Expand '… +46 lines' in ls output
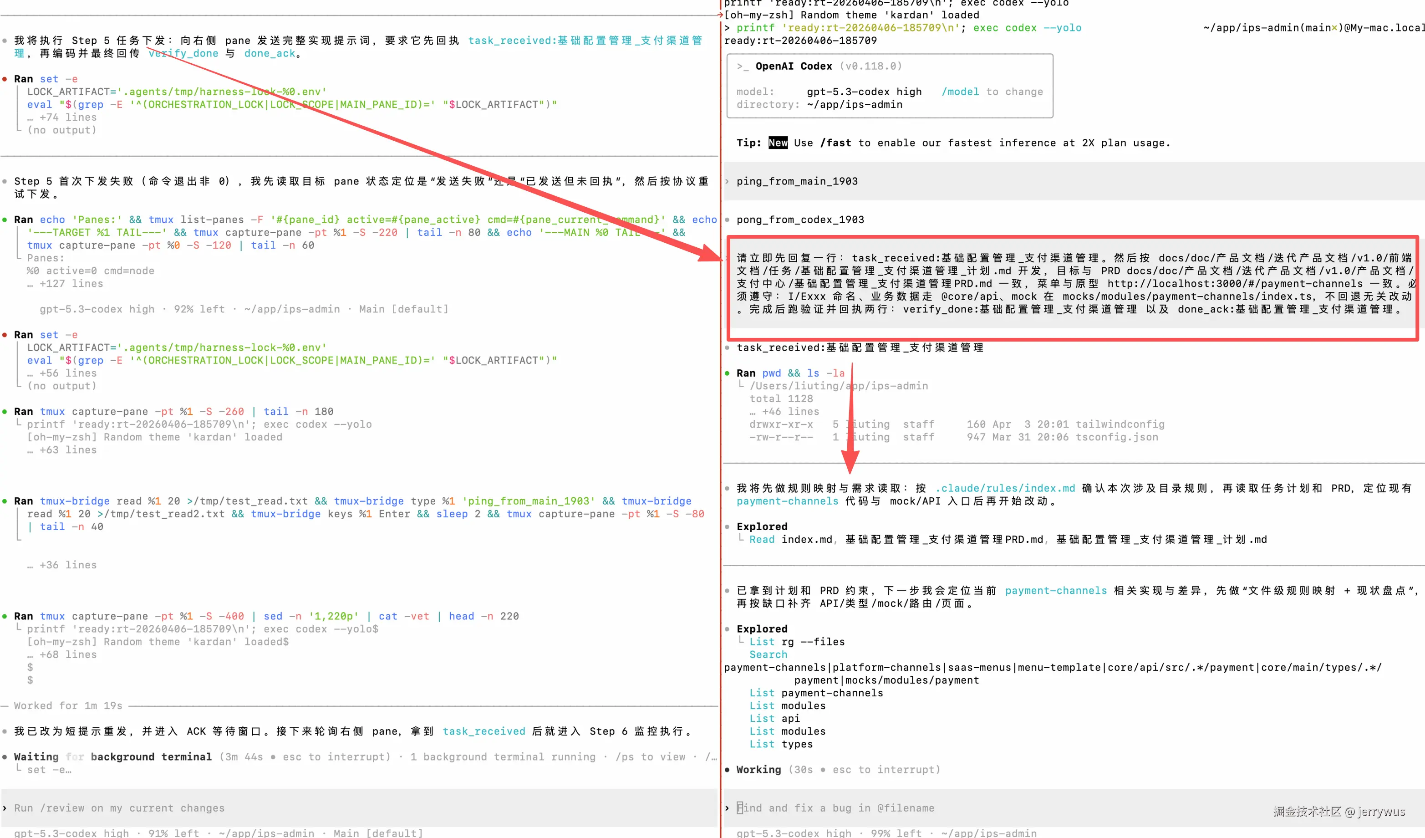Viewport: 1425px width, 838px height. point(784,411)
